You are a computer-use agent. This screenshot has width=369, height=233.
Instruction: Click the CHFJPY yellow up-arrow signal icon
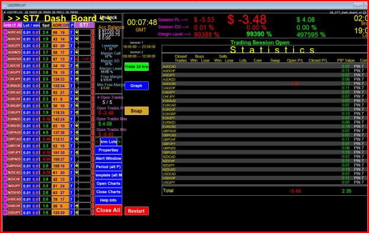77,79
